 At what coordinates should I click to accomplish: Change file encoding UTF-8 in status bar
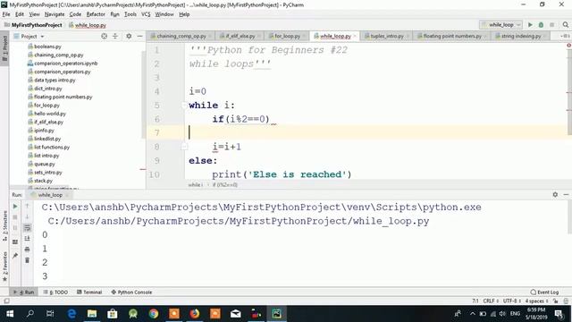pos(511,301)
